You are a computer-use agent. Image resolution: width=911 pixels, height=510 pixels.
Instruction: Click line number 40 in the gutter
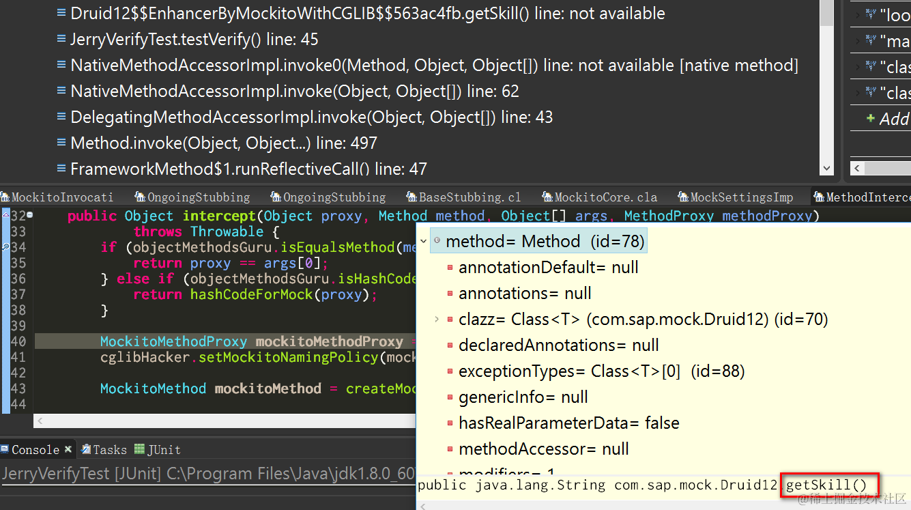point(18,341)
